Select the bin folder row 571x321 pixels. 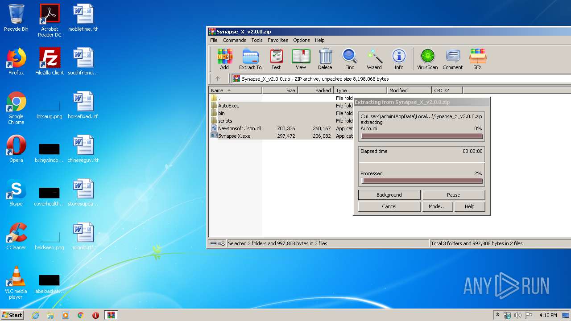pos(281,113)
